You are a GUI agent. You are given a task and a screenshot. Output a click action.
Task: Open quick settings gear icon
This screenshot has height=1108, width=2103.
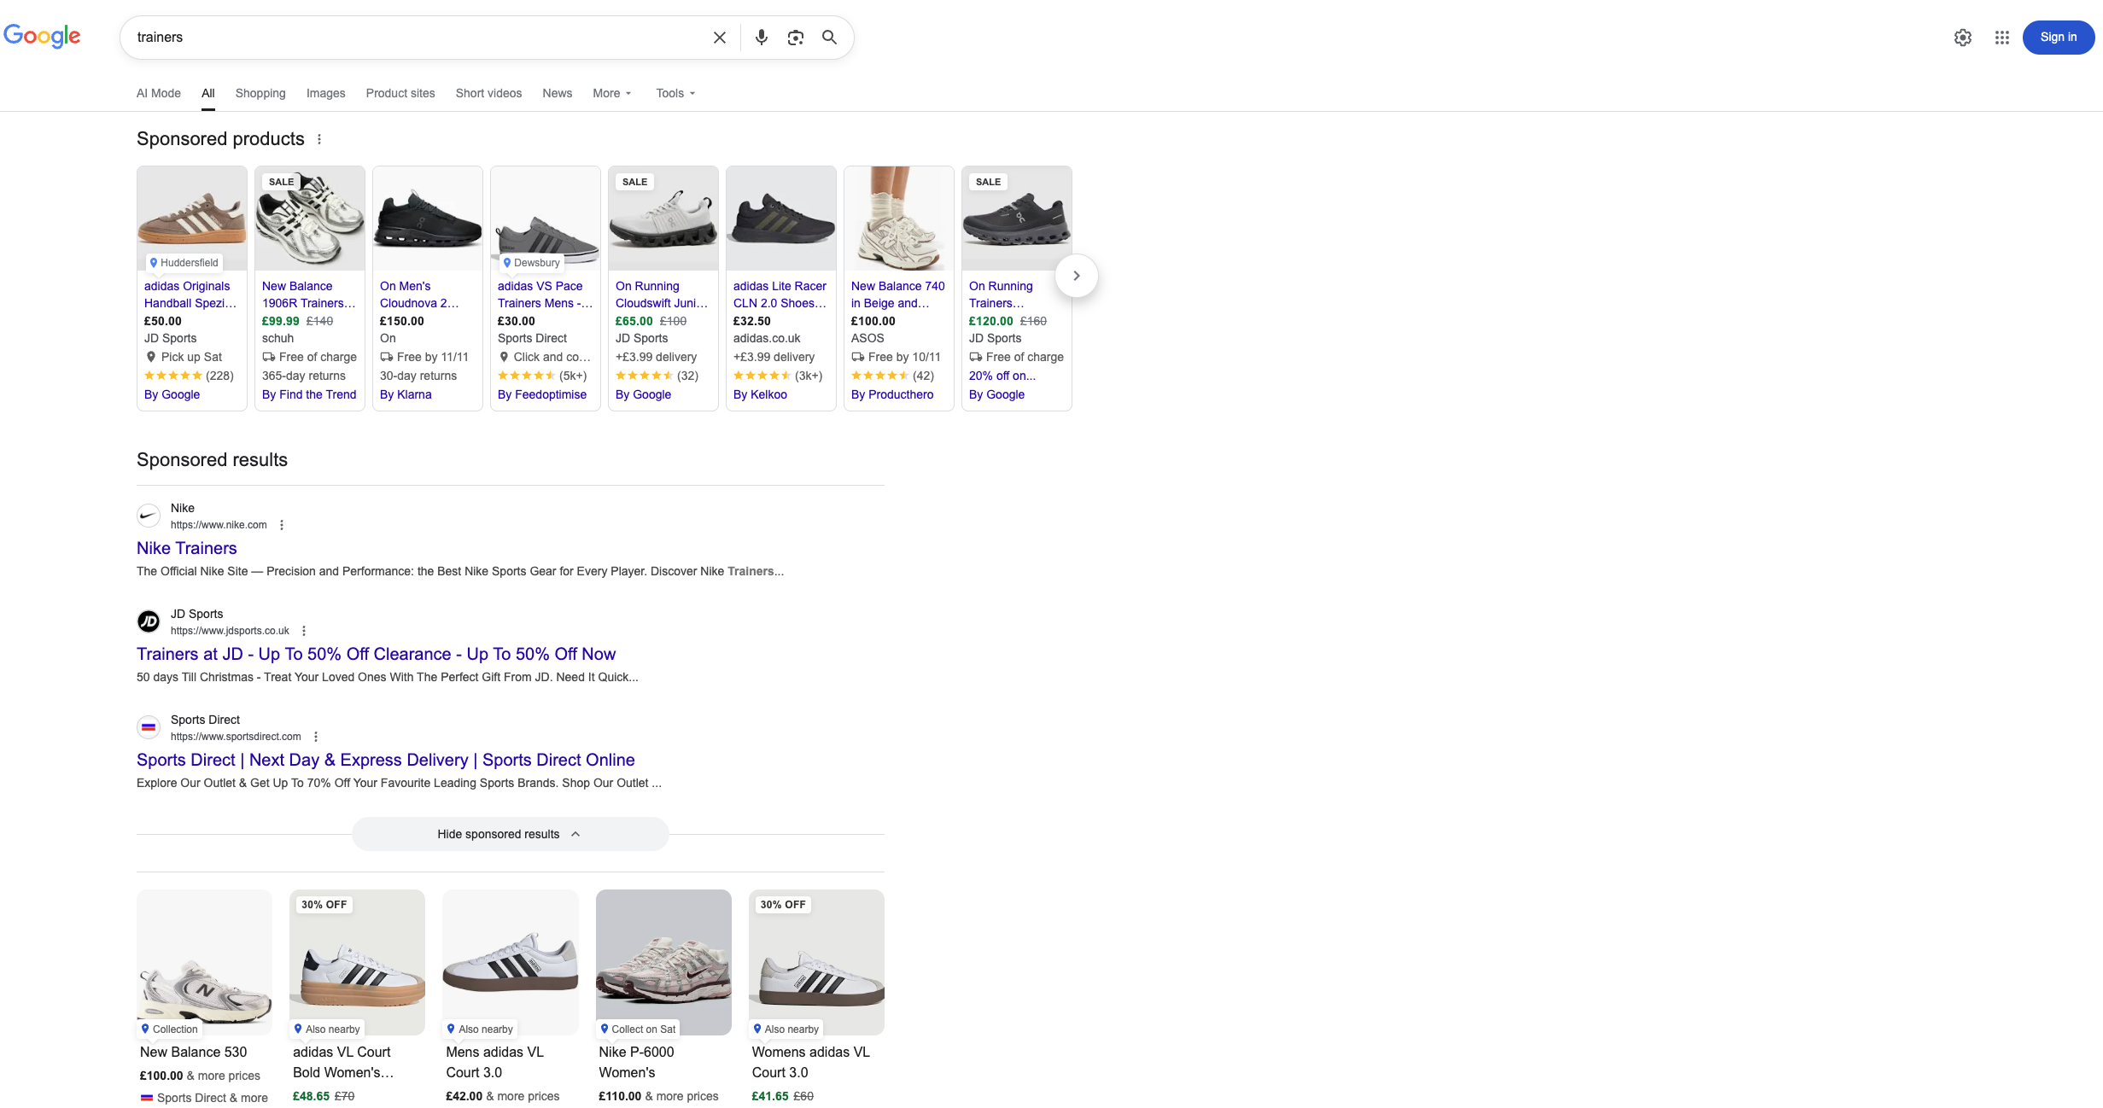(x=1963, y=38)
